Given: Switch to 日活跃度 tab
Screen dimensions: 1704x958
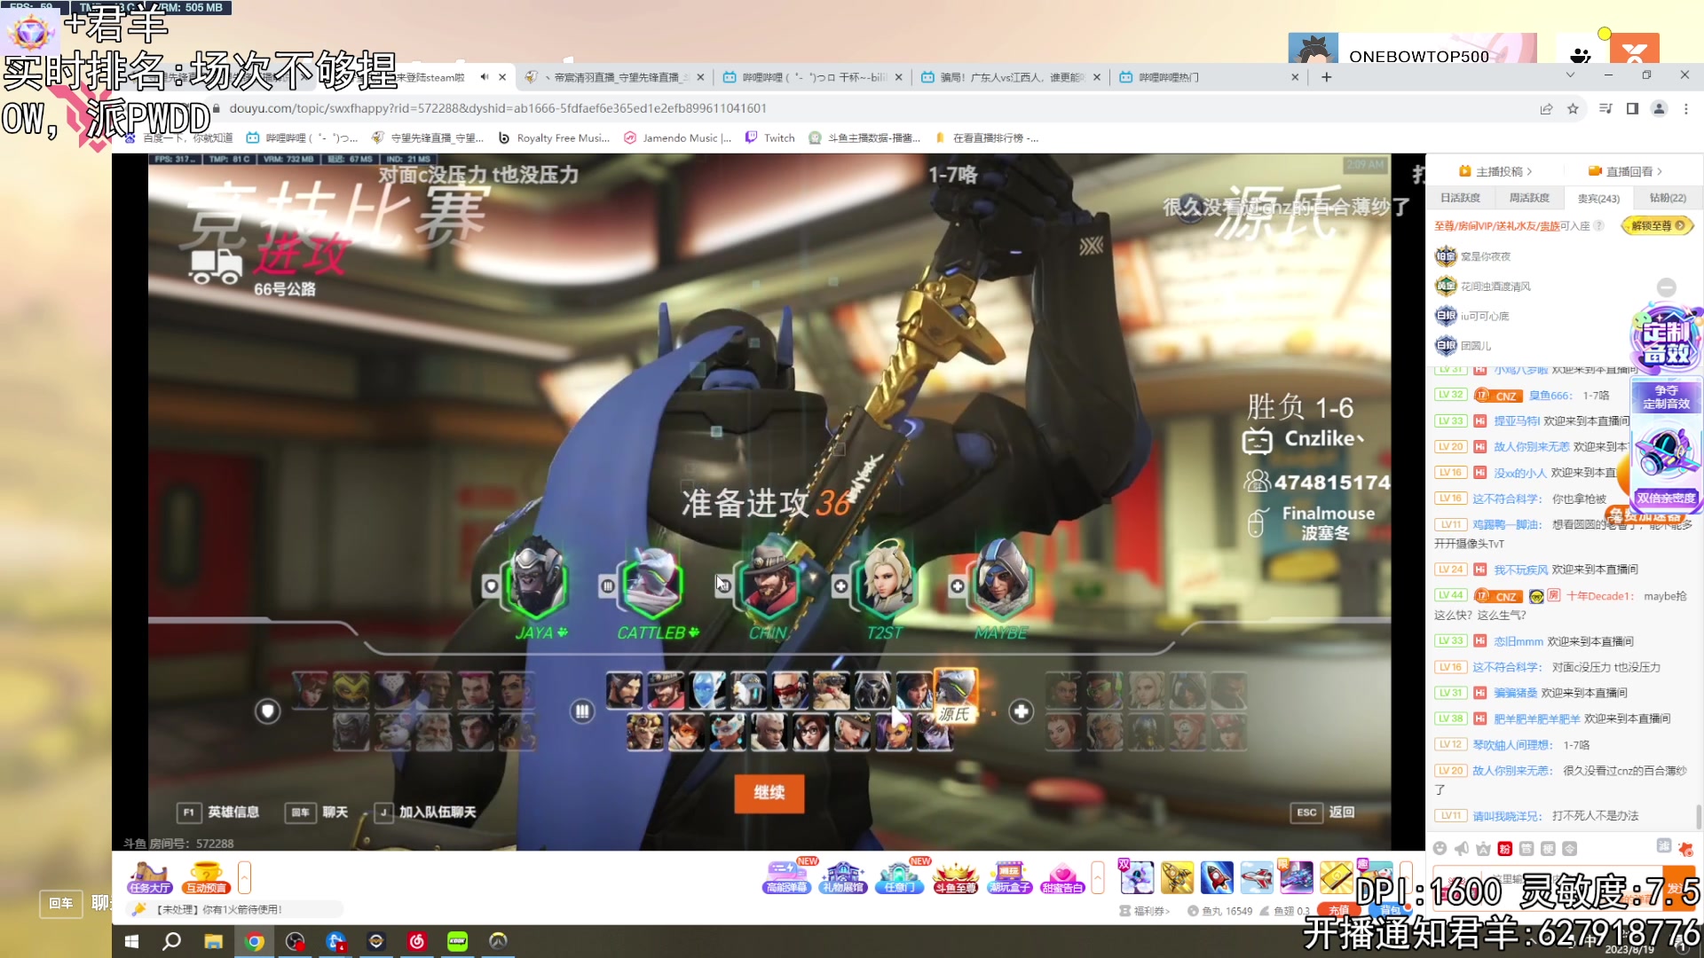Looking at the screenshot, I should click(1460, 198).
